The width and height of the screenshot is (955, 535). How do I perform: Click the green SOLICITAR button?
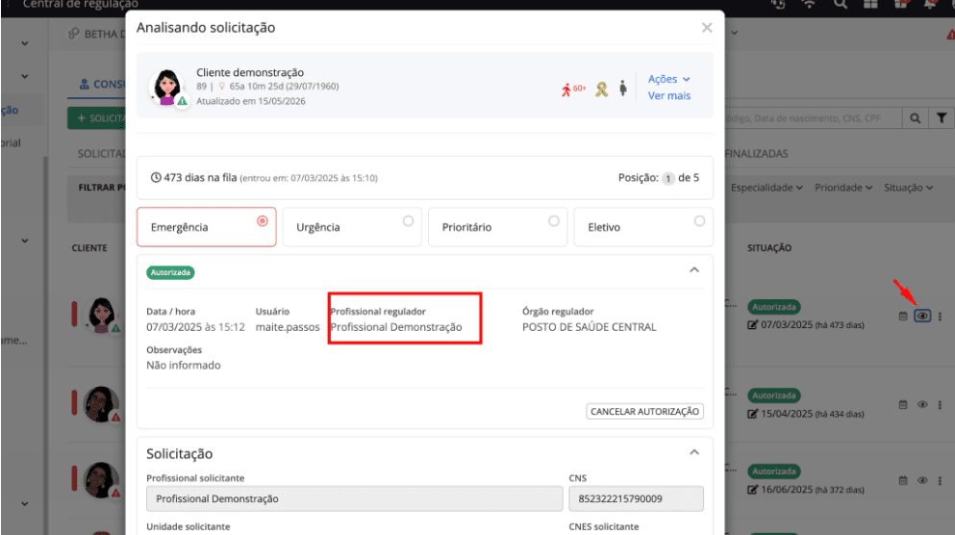[96, 118]
